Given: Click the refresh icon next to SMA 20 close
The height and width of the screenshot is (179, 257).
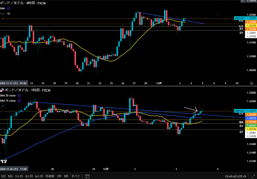Looking at the screenshot, I should point(19,96).
